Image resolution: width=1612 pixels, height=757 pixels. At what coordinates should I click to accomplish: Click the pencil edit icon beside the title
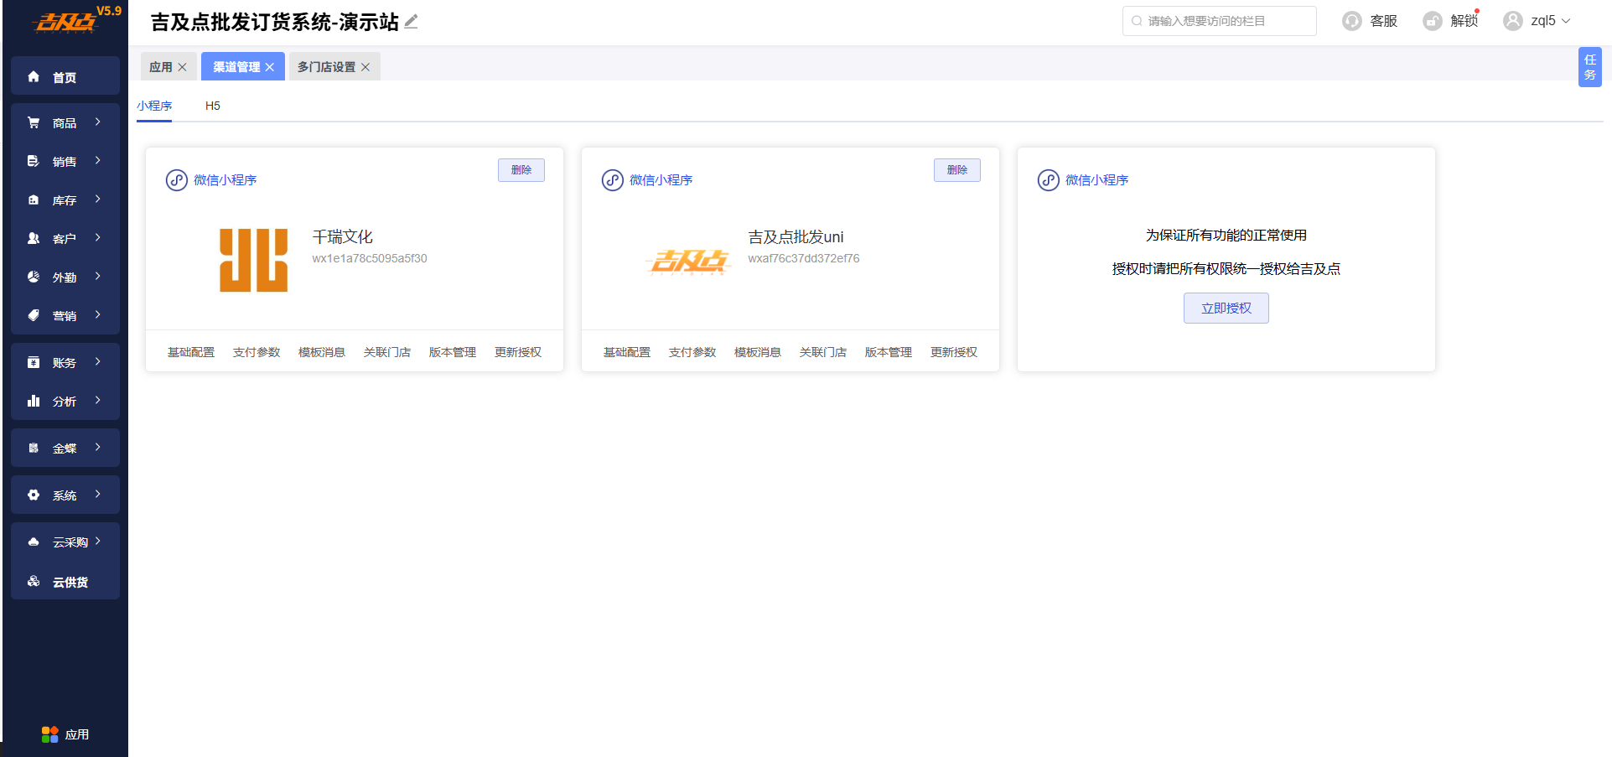pos(411,22)
